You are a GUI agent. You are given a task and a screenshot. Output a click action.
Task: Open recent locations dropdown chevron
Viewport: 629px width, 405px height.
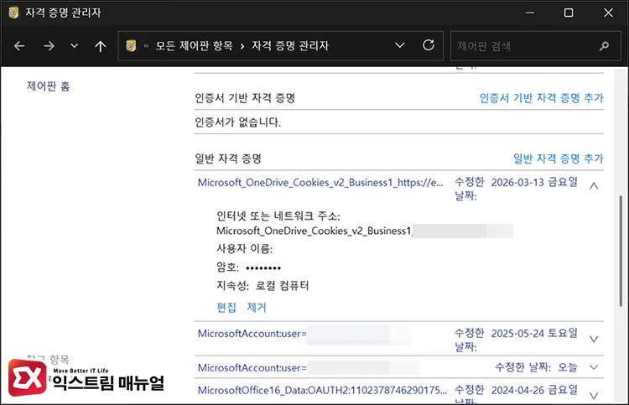[x=74, y=46]
